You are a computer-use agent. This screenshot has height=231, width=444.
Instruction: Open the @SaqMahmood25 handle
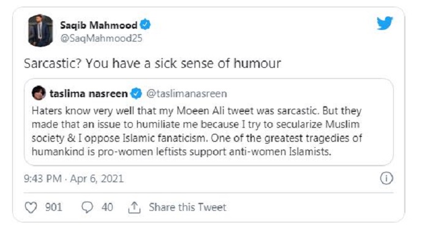(102, 38)
